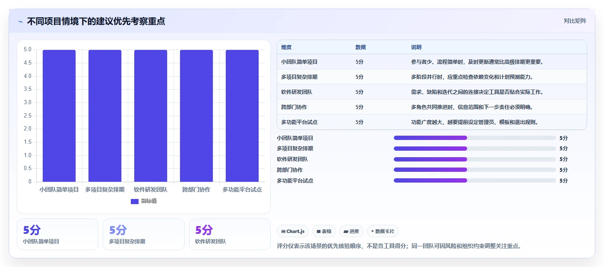Image resolution: width=604 pixels, height=267 pixels.
Task: Select the 多功能平台试点 chart bar
Action: pyautogui.click(x=242, y=116)
